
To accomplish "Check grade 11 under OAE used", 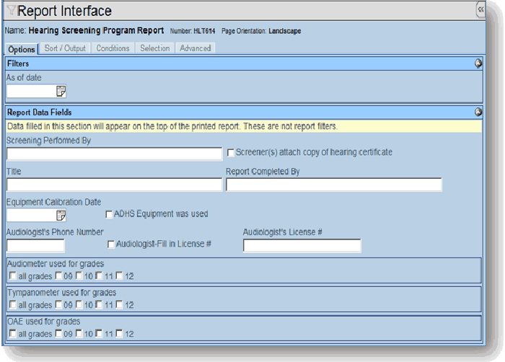I will (99, 333).
